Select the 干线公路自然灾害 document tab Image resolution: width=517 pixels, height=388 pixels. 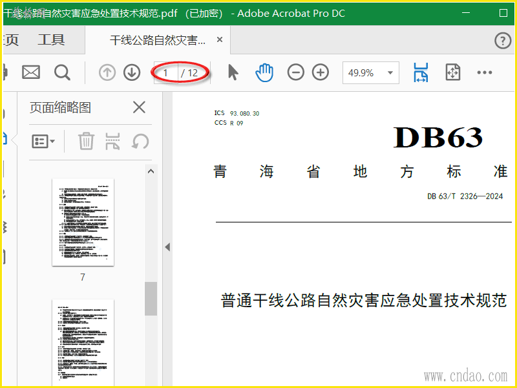tap(158, 40)
